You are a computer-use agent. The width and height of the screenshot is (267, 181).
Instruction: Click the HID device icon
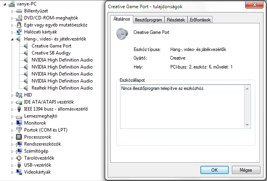19,95
